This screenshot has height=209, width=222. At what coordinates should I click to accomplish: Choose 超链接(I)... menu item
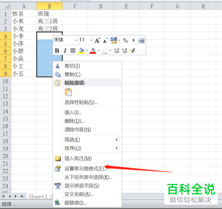coord(87,203)
